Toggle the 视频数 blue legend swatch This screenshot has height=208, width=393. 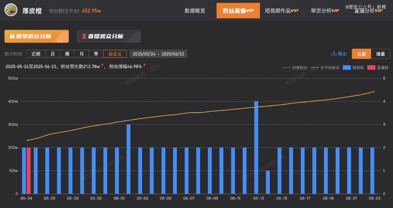pos(347,68)
